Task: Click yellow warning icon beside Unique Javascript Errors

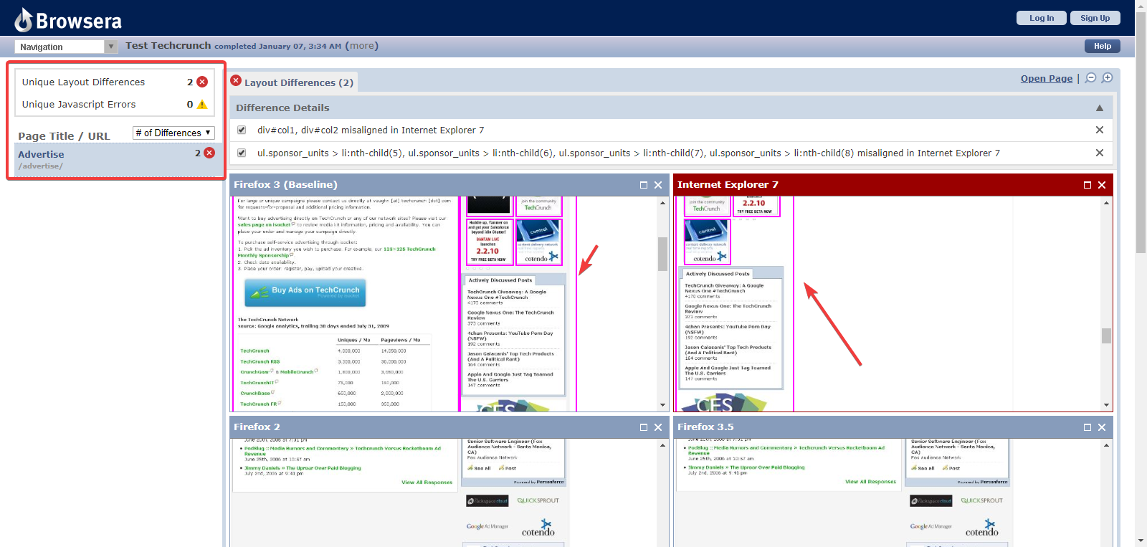Action: tap(202, 104)
